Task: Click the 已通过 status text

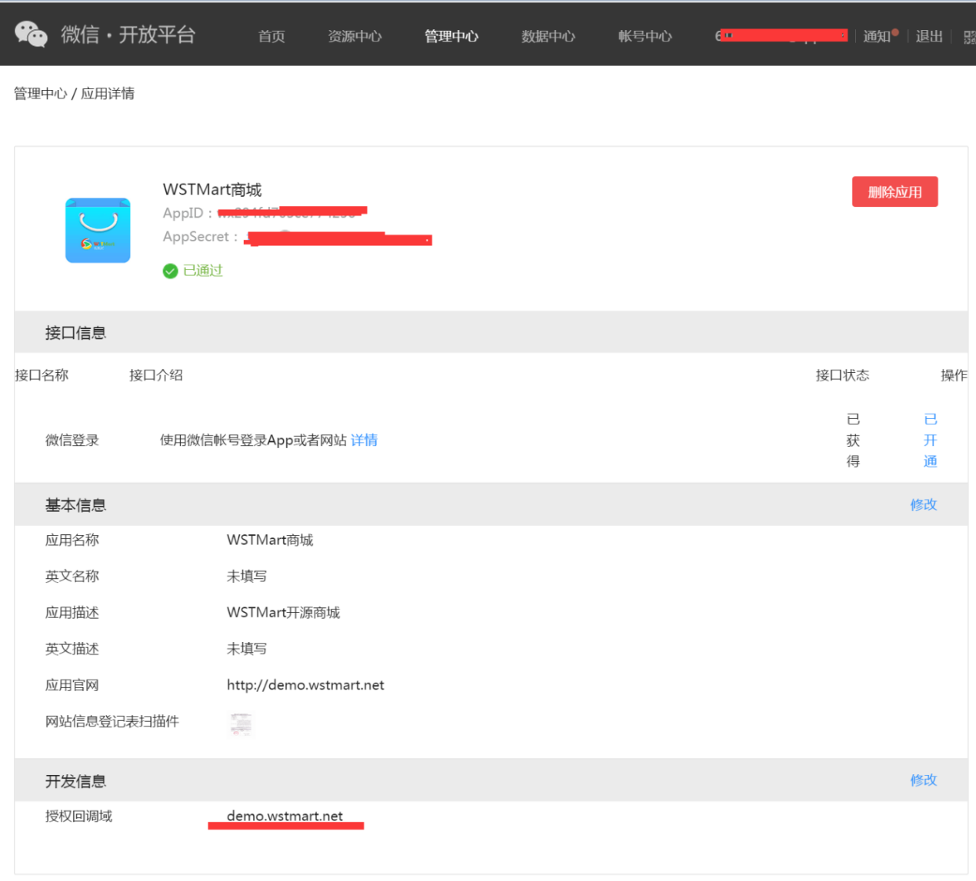Action: coord(203,271)
